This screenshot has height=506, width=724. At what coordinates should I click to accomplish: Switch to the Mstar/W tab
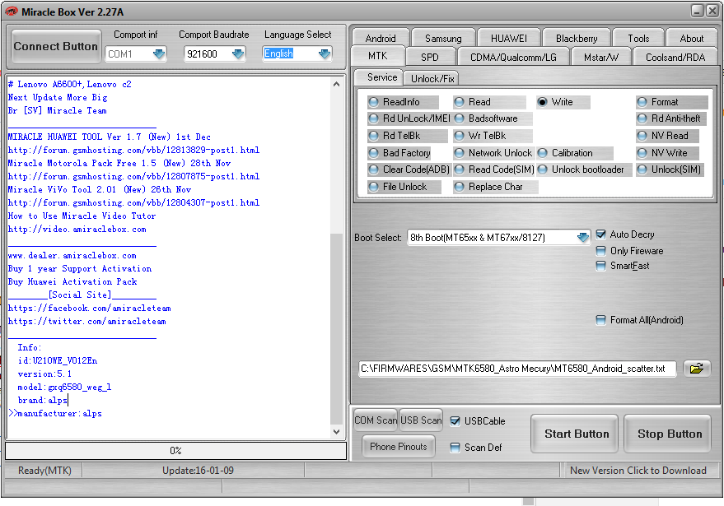tap(601, 58)
